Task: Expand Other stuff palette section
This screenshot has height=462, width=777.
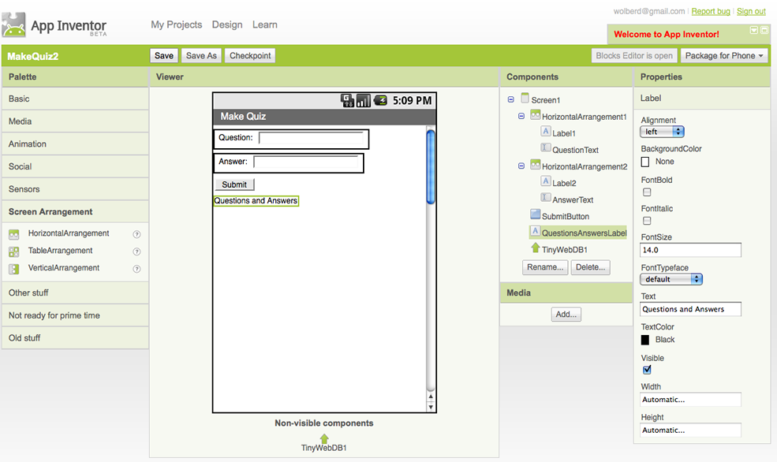Action: click(75, 292)
